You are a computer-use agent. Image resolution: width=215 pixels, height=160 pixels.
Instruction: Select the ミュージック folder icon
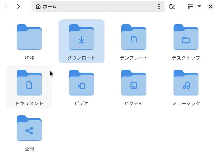click(x=186, y=83)
